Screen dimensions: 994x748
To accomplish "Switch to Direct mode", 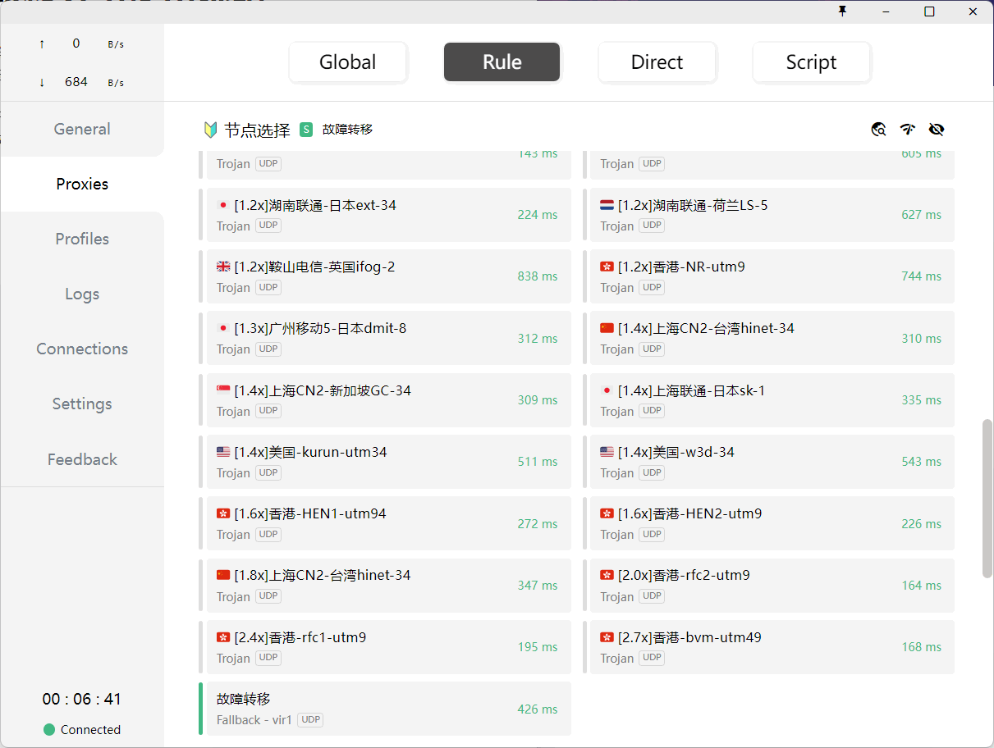I will 657,62.
